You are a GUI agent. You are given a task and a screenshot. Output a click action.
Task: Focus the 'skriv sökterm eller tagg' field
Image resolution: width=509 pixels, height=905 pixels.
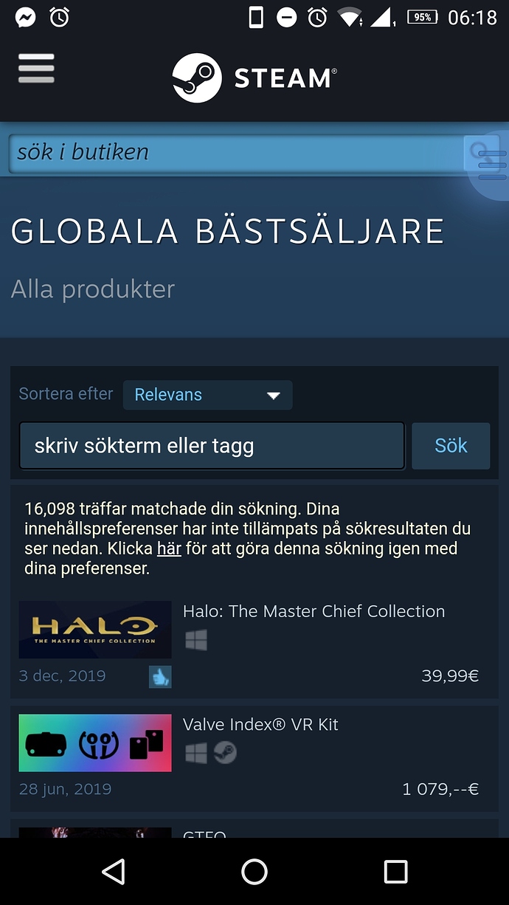(x=212, y=446)
